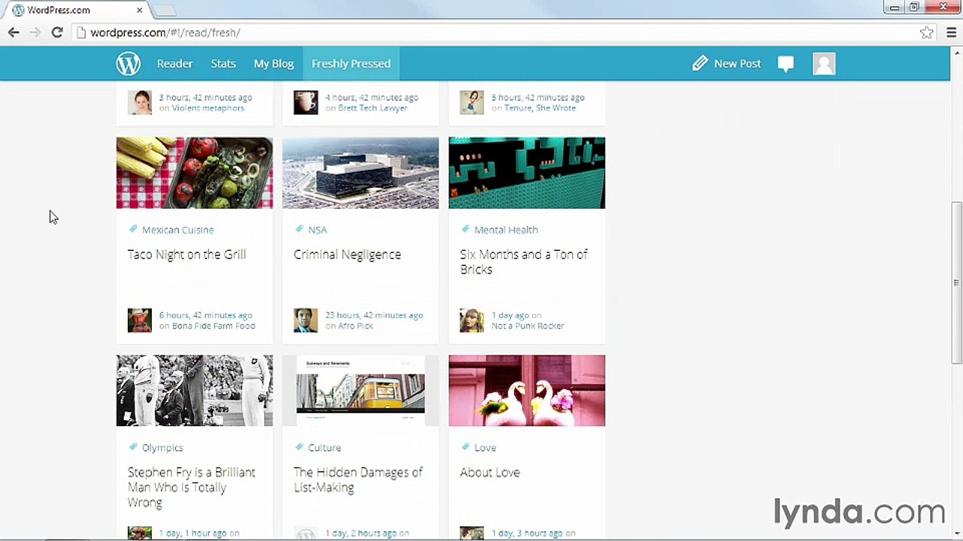Click the teal video game thumbnail

527,173
